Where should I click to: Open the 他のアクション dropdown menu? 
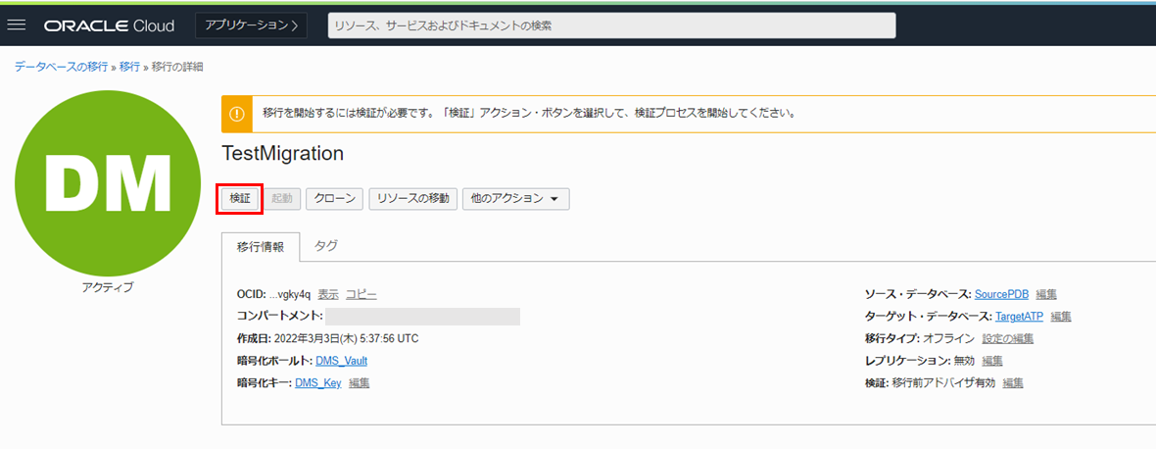[x=515, y=198]
